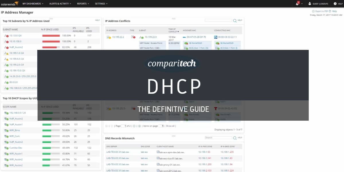Click the SolarWinds logo
The height and width of the screenshot is (172, 344).
tap(9, 3)
